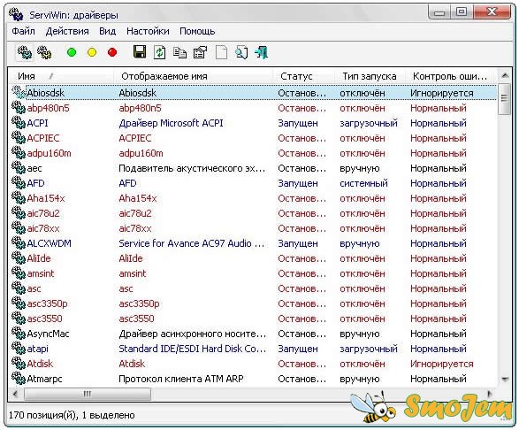Click the red stop service icon
The image size is (519, 430).
[112, 52]
